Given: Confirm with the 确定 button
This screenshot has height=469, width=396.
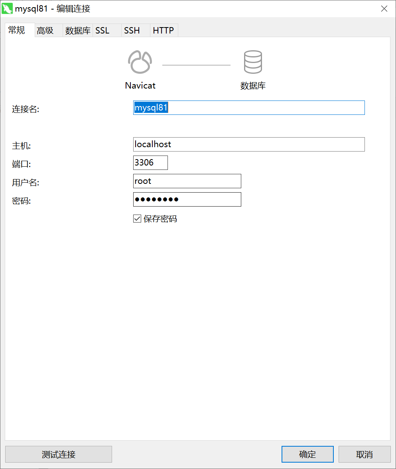Looking at the screenshot, I should [x=307, y=454].
